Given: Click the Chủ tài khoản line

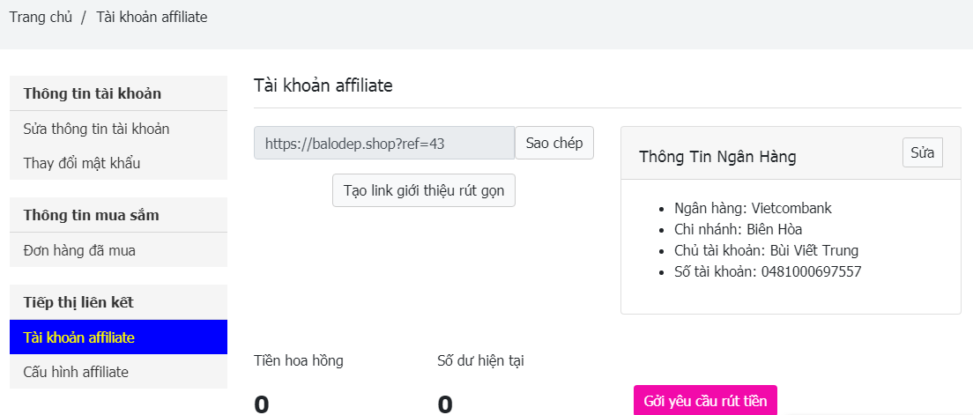Looking at the screenshot, I should point(760,250).
